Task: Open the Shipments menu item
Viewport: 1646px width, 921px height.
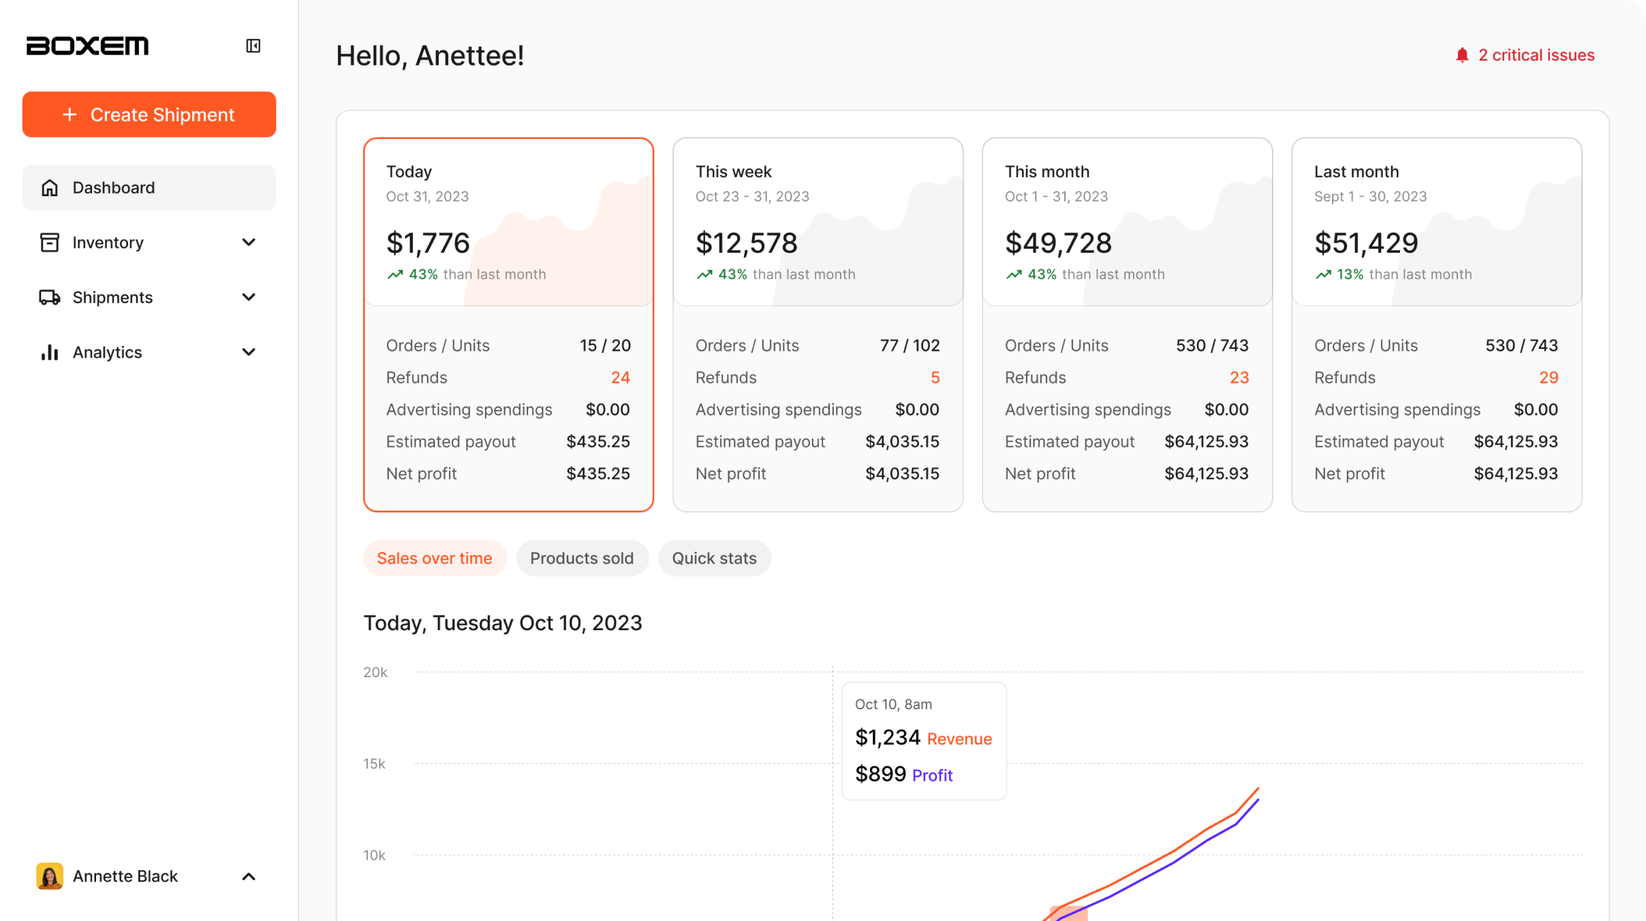Action: click(149, 297)
